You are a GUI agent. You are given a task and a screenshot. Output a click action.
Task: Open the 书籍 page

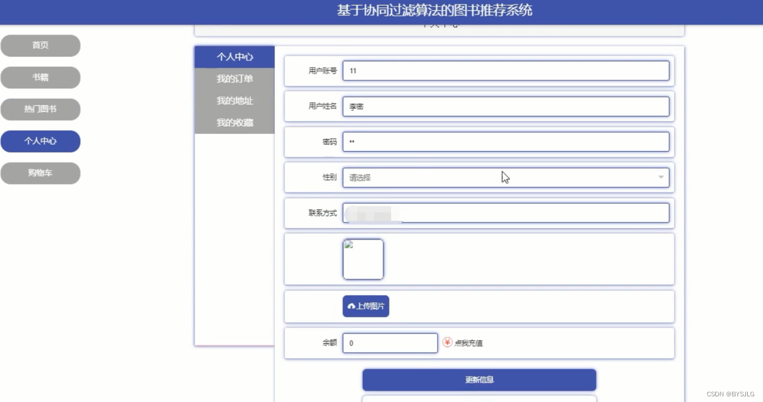click(40, 77)
